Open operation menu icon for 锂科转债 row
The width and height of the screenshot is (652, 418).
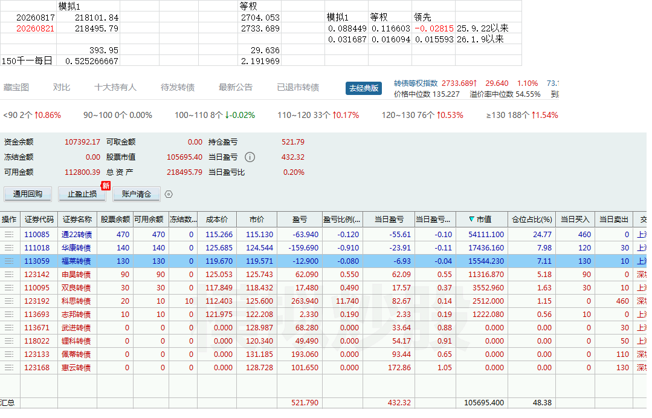tap(8, 341)
